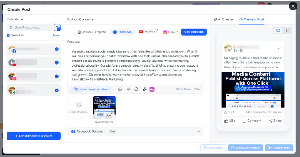Click the ai-creation file name label
Image resolution: width=300 pixels, height=157 pixels.
(105, 122)
